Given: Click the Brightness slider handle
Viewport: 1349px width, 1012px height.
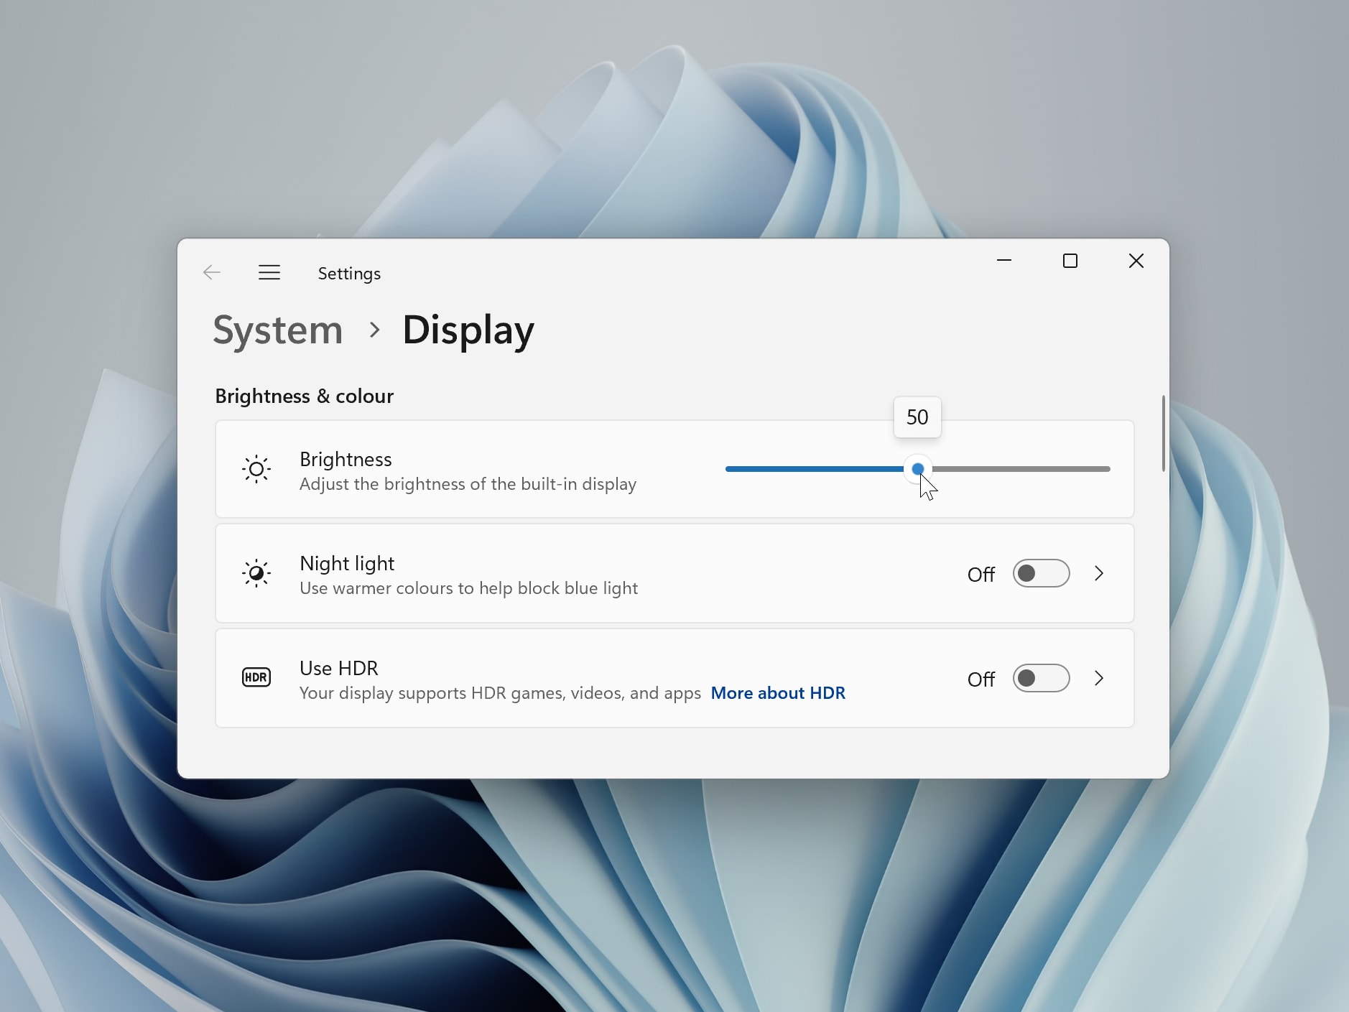Looking at the screenshot, I should [x=919, y=468].
